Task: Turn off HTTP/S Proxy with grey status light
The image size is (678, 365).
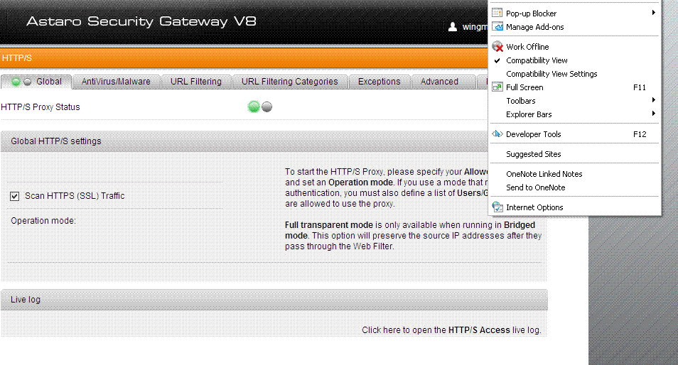Action: (267, 107)
